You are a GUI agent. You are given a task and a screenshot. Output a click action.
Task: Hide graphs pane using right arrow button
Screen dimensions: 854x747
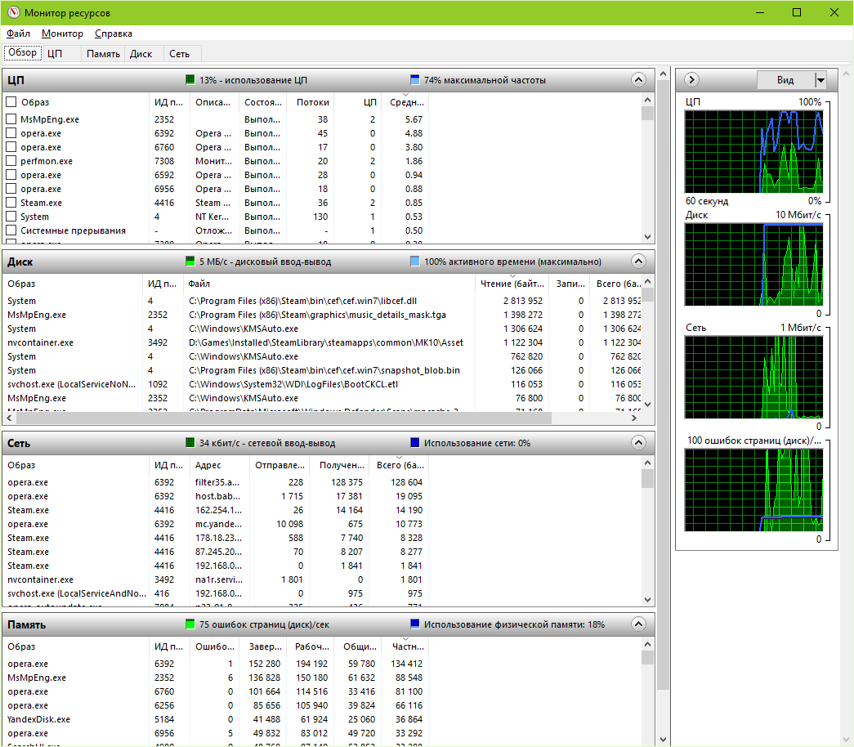click(x=691, y=80)
